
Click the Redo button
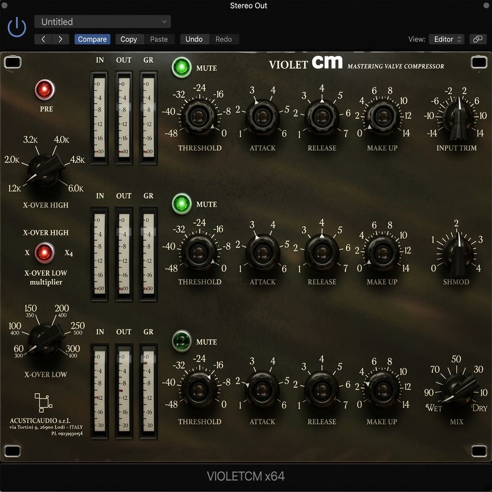point(224,39)
